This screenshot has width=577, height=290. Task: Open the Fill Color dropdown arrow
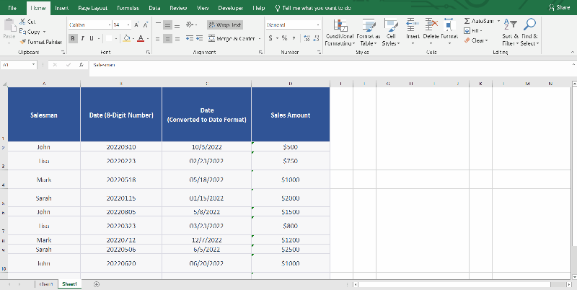pyautogui.click(x=133, y=38)
